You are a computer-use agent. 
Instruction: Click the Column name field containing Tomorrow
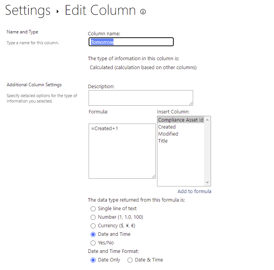tap(131, 42)
